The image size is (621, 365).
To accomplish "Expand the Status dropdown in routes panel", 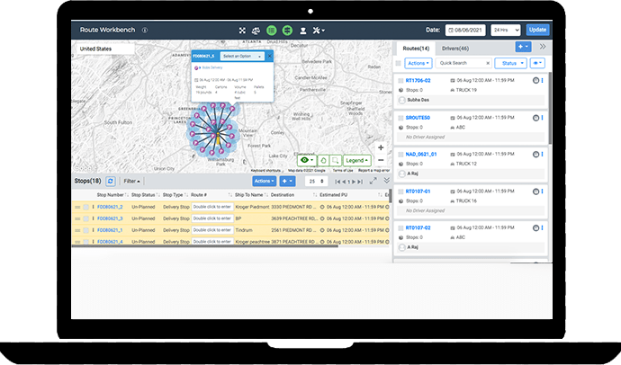I will click(510, 64).
